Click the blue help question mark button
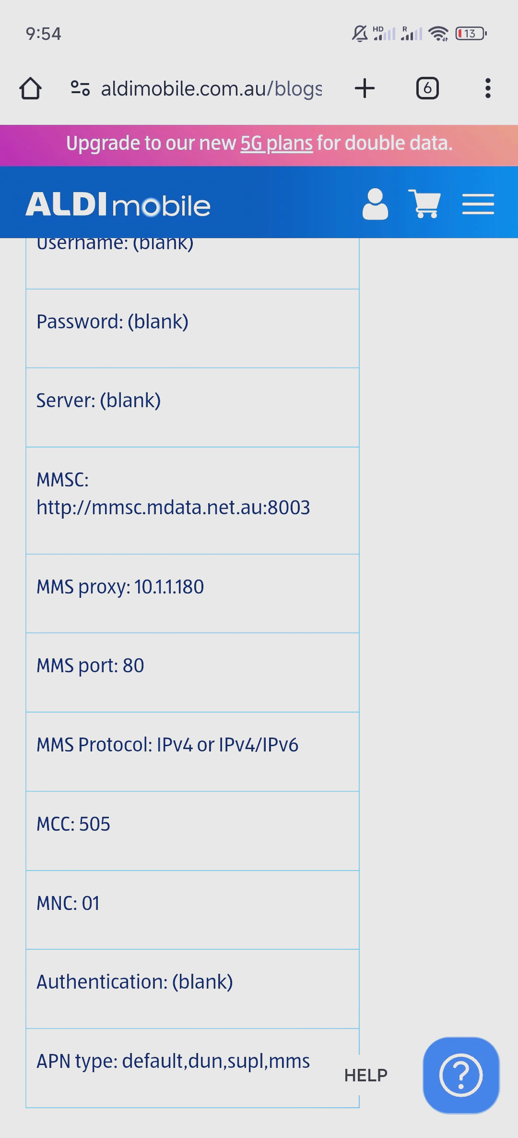This screenshot has width=518, height=1138. pyautogui.click(x=461, y=1075)
